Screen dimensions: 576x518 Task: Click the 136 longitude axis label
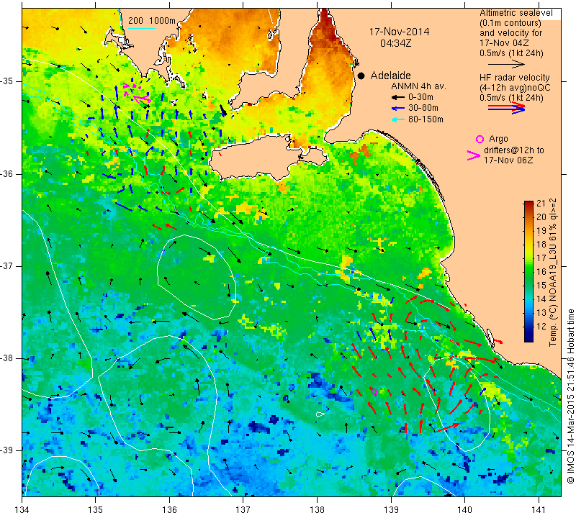[x=169, y=509]
